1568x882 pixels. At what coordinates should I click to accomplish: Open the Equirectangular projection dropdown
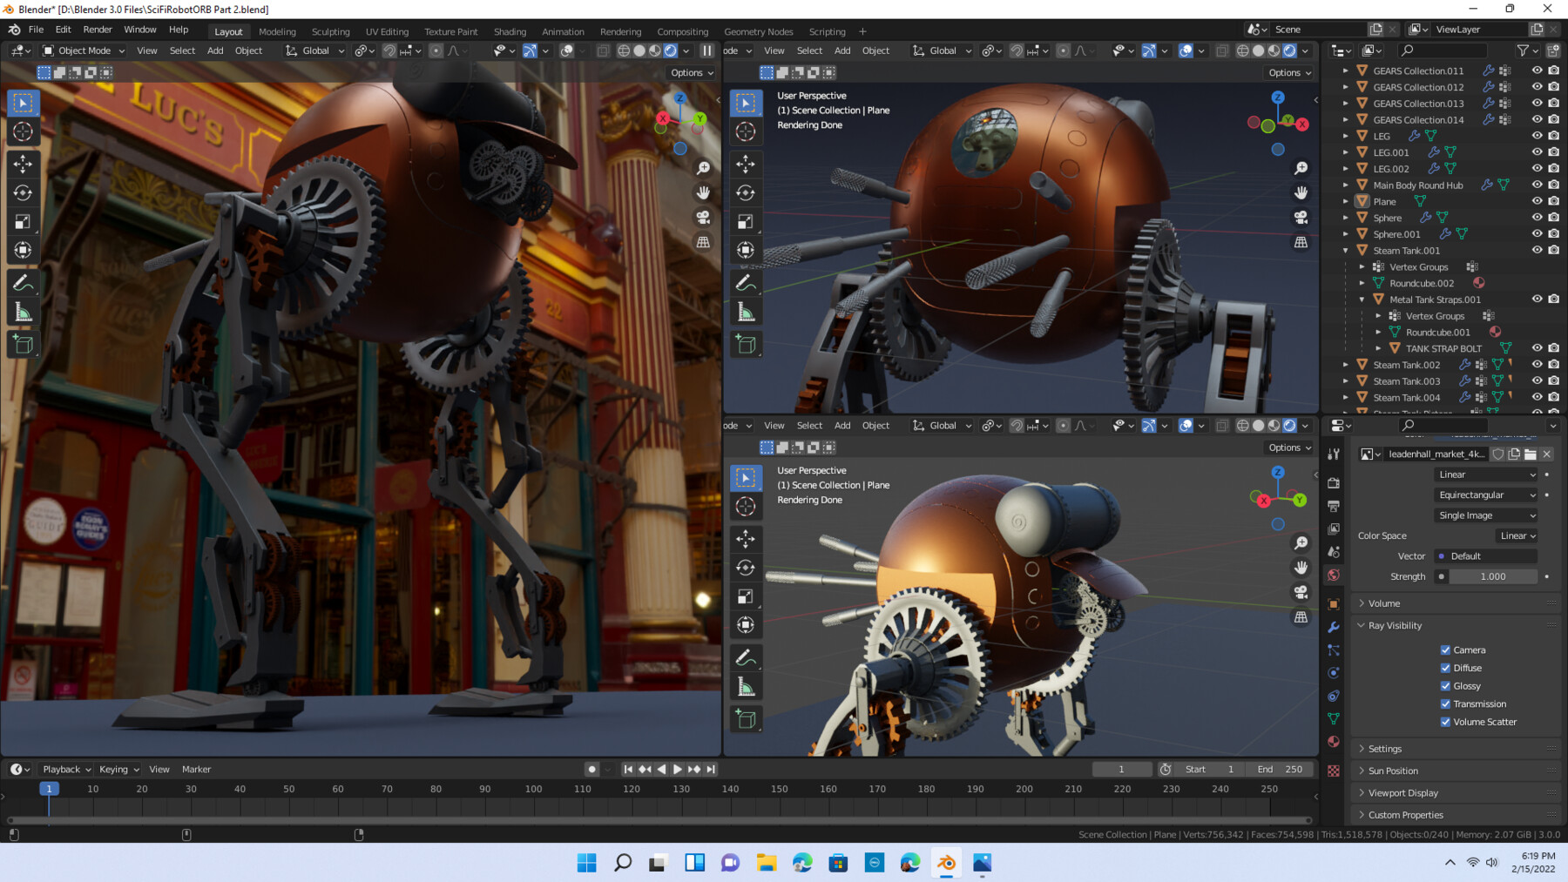pos(1486,495)
